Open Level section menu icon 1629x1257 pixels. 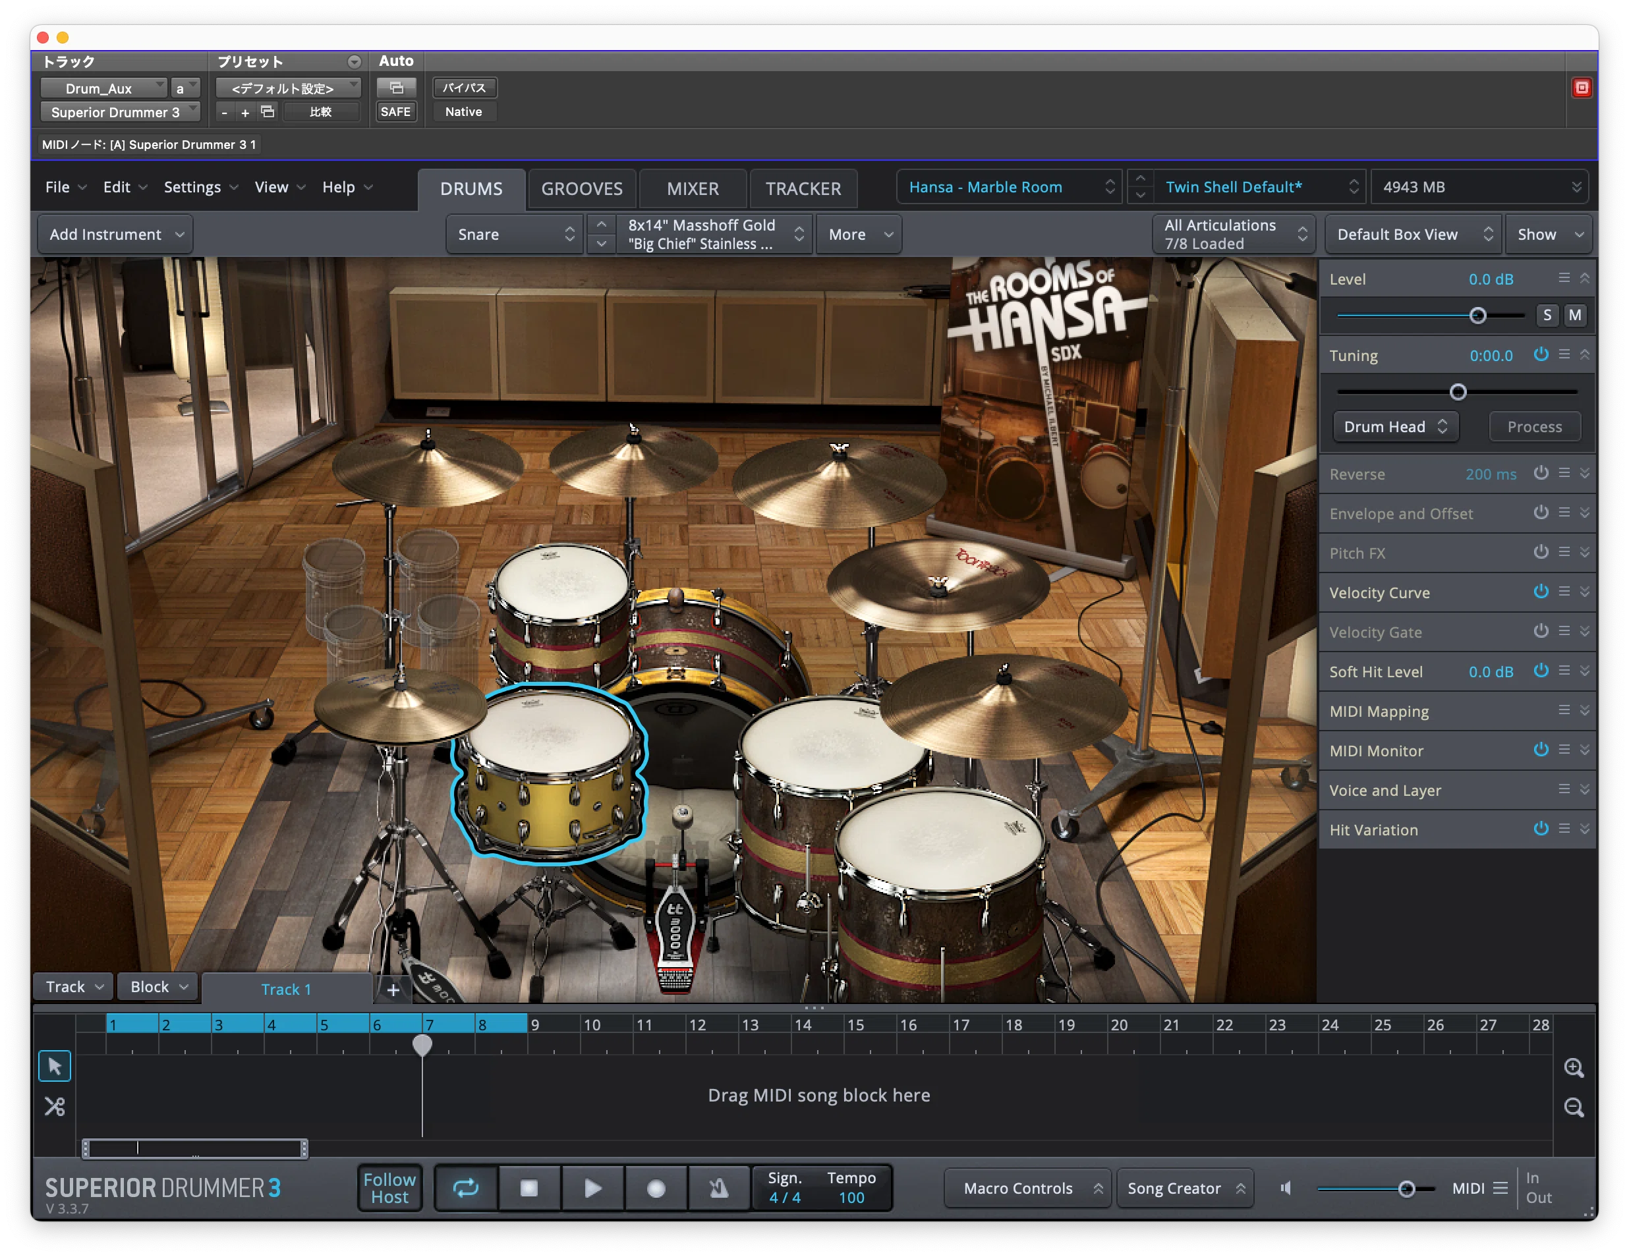[x=1564, y=278]
